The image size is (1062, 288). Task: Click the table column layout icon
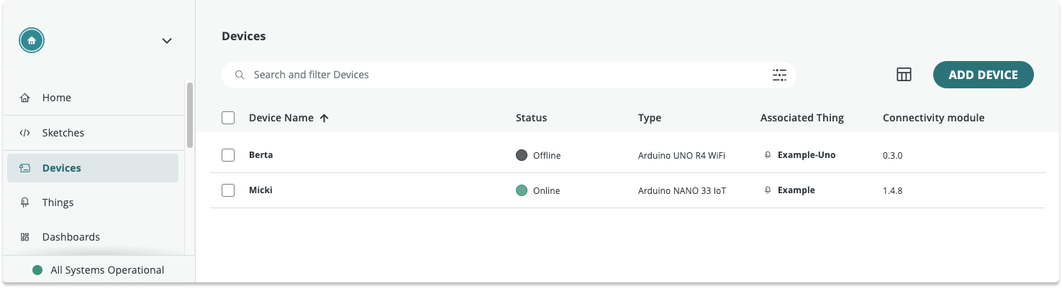(904, 75)
